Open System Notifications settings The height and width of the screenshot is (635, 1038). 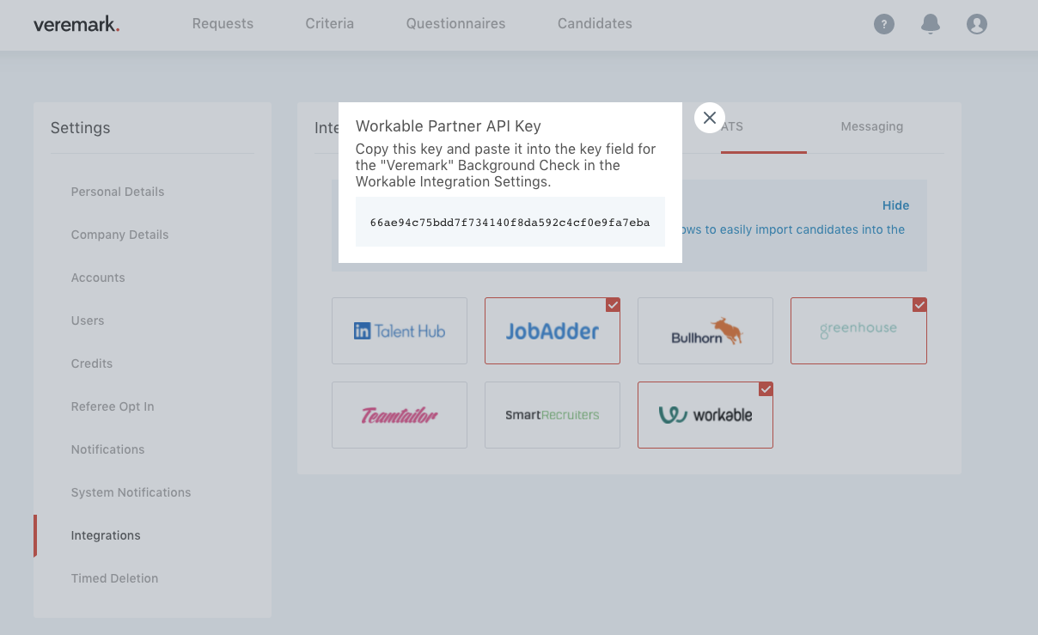(131, 492)
